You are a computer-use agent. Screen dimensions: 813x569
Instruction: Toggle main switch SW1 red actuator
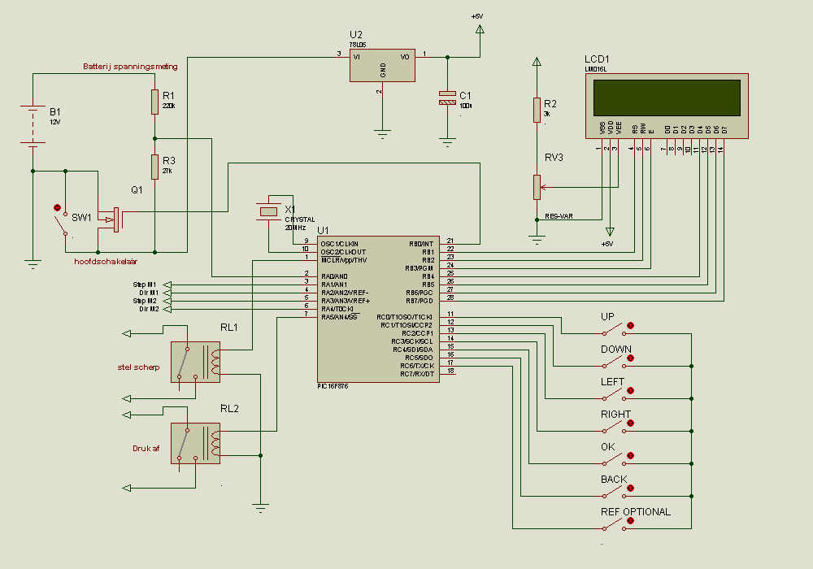pyautogui.click(x=56, y=208)
